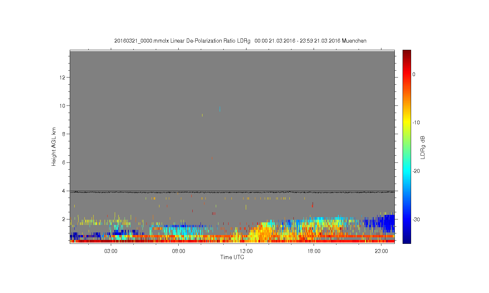The image size is (489, 293).
Task: Click the colorbar value "-20"
Action: tap(416, 171)
